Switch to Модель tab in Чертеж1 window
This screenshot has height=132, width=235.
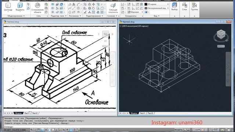pos(134,113)
